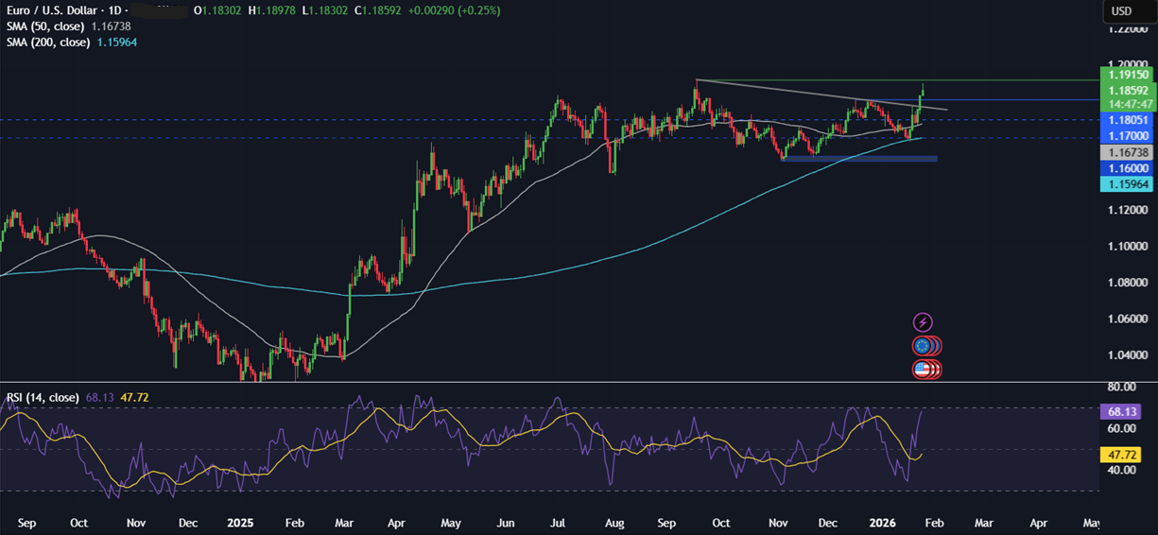The width and height of the screenshot is (1158, 535).
Task: Click the 2026 marker on time axis
Action: pyautogui.click(x=881, y=522)
